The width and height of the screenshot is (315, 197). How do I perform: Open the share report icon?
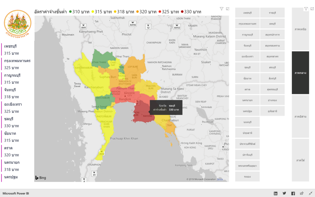302,193
